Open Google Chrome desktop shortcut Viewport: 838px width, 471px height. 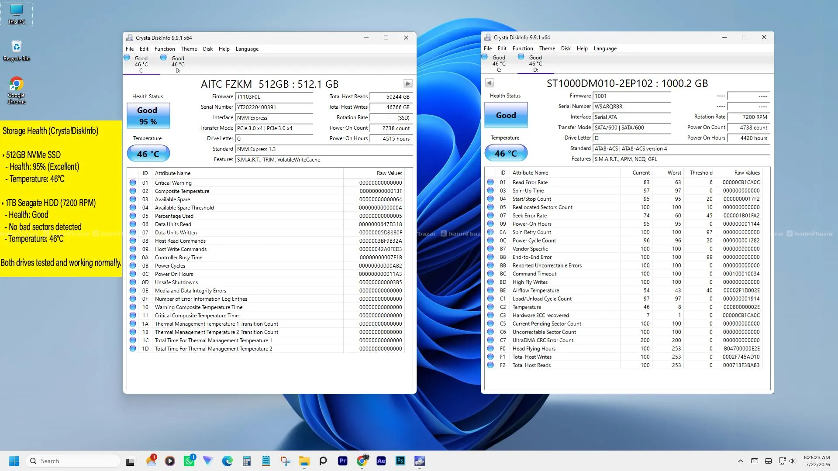17,90
